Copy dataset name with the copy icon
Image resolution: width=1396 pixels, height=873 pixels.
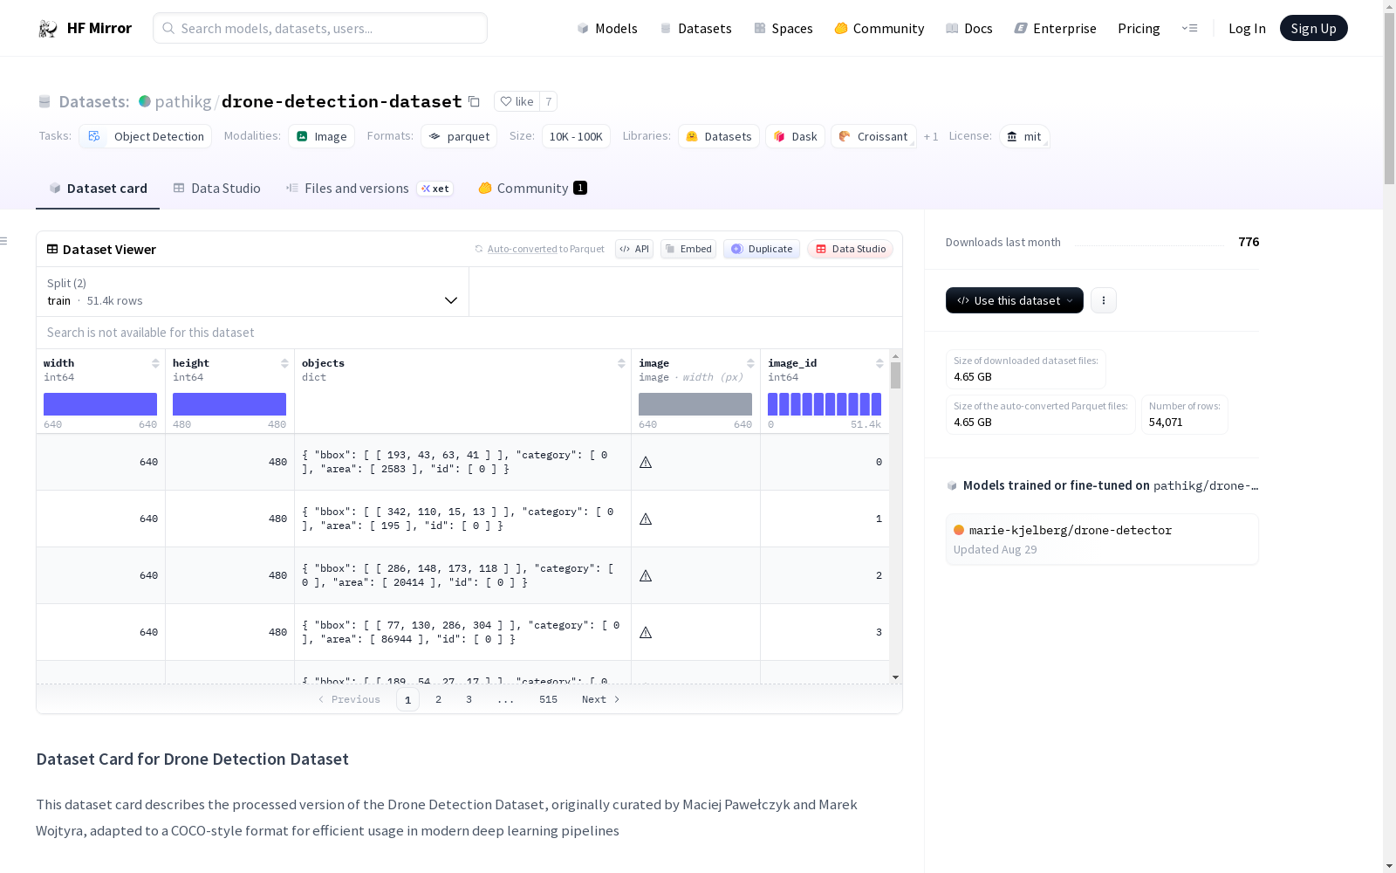474,101
